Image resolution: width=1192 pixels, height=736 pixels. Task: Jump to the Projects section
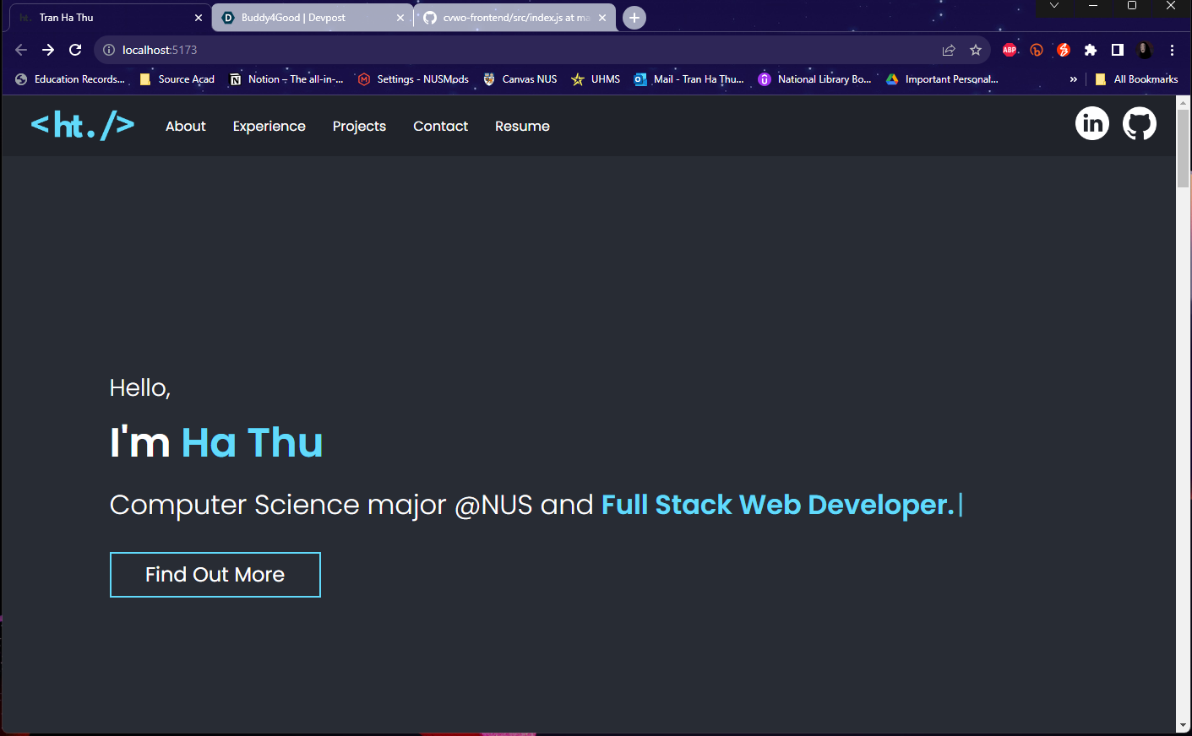359,126
